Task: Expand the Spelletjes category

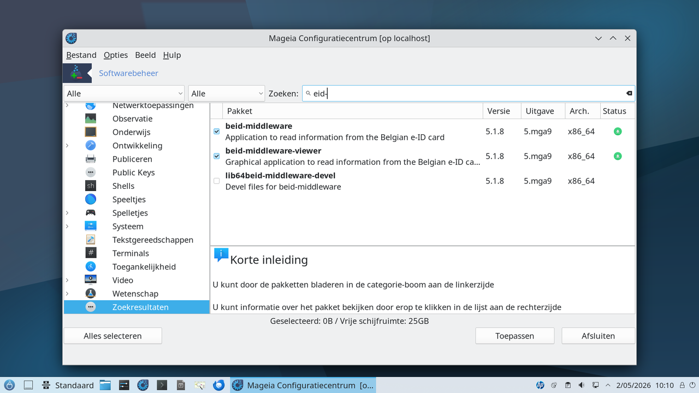Action: click(x=67, y=213)
